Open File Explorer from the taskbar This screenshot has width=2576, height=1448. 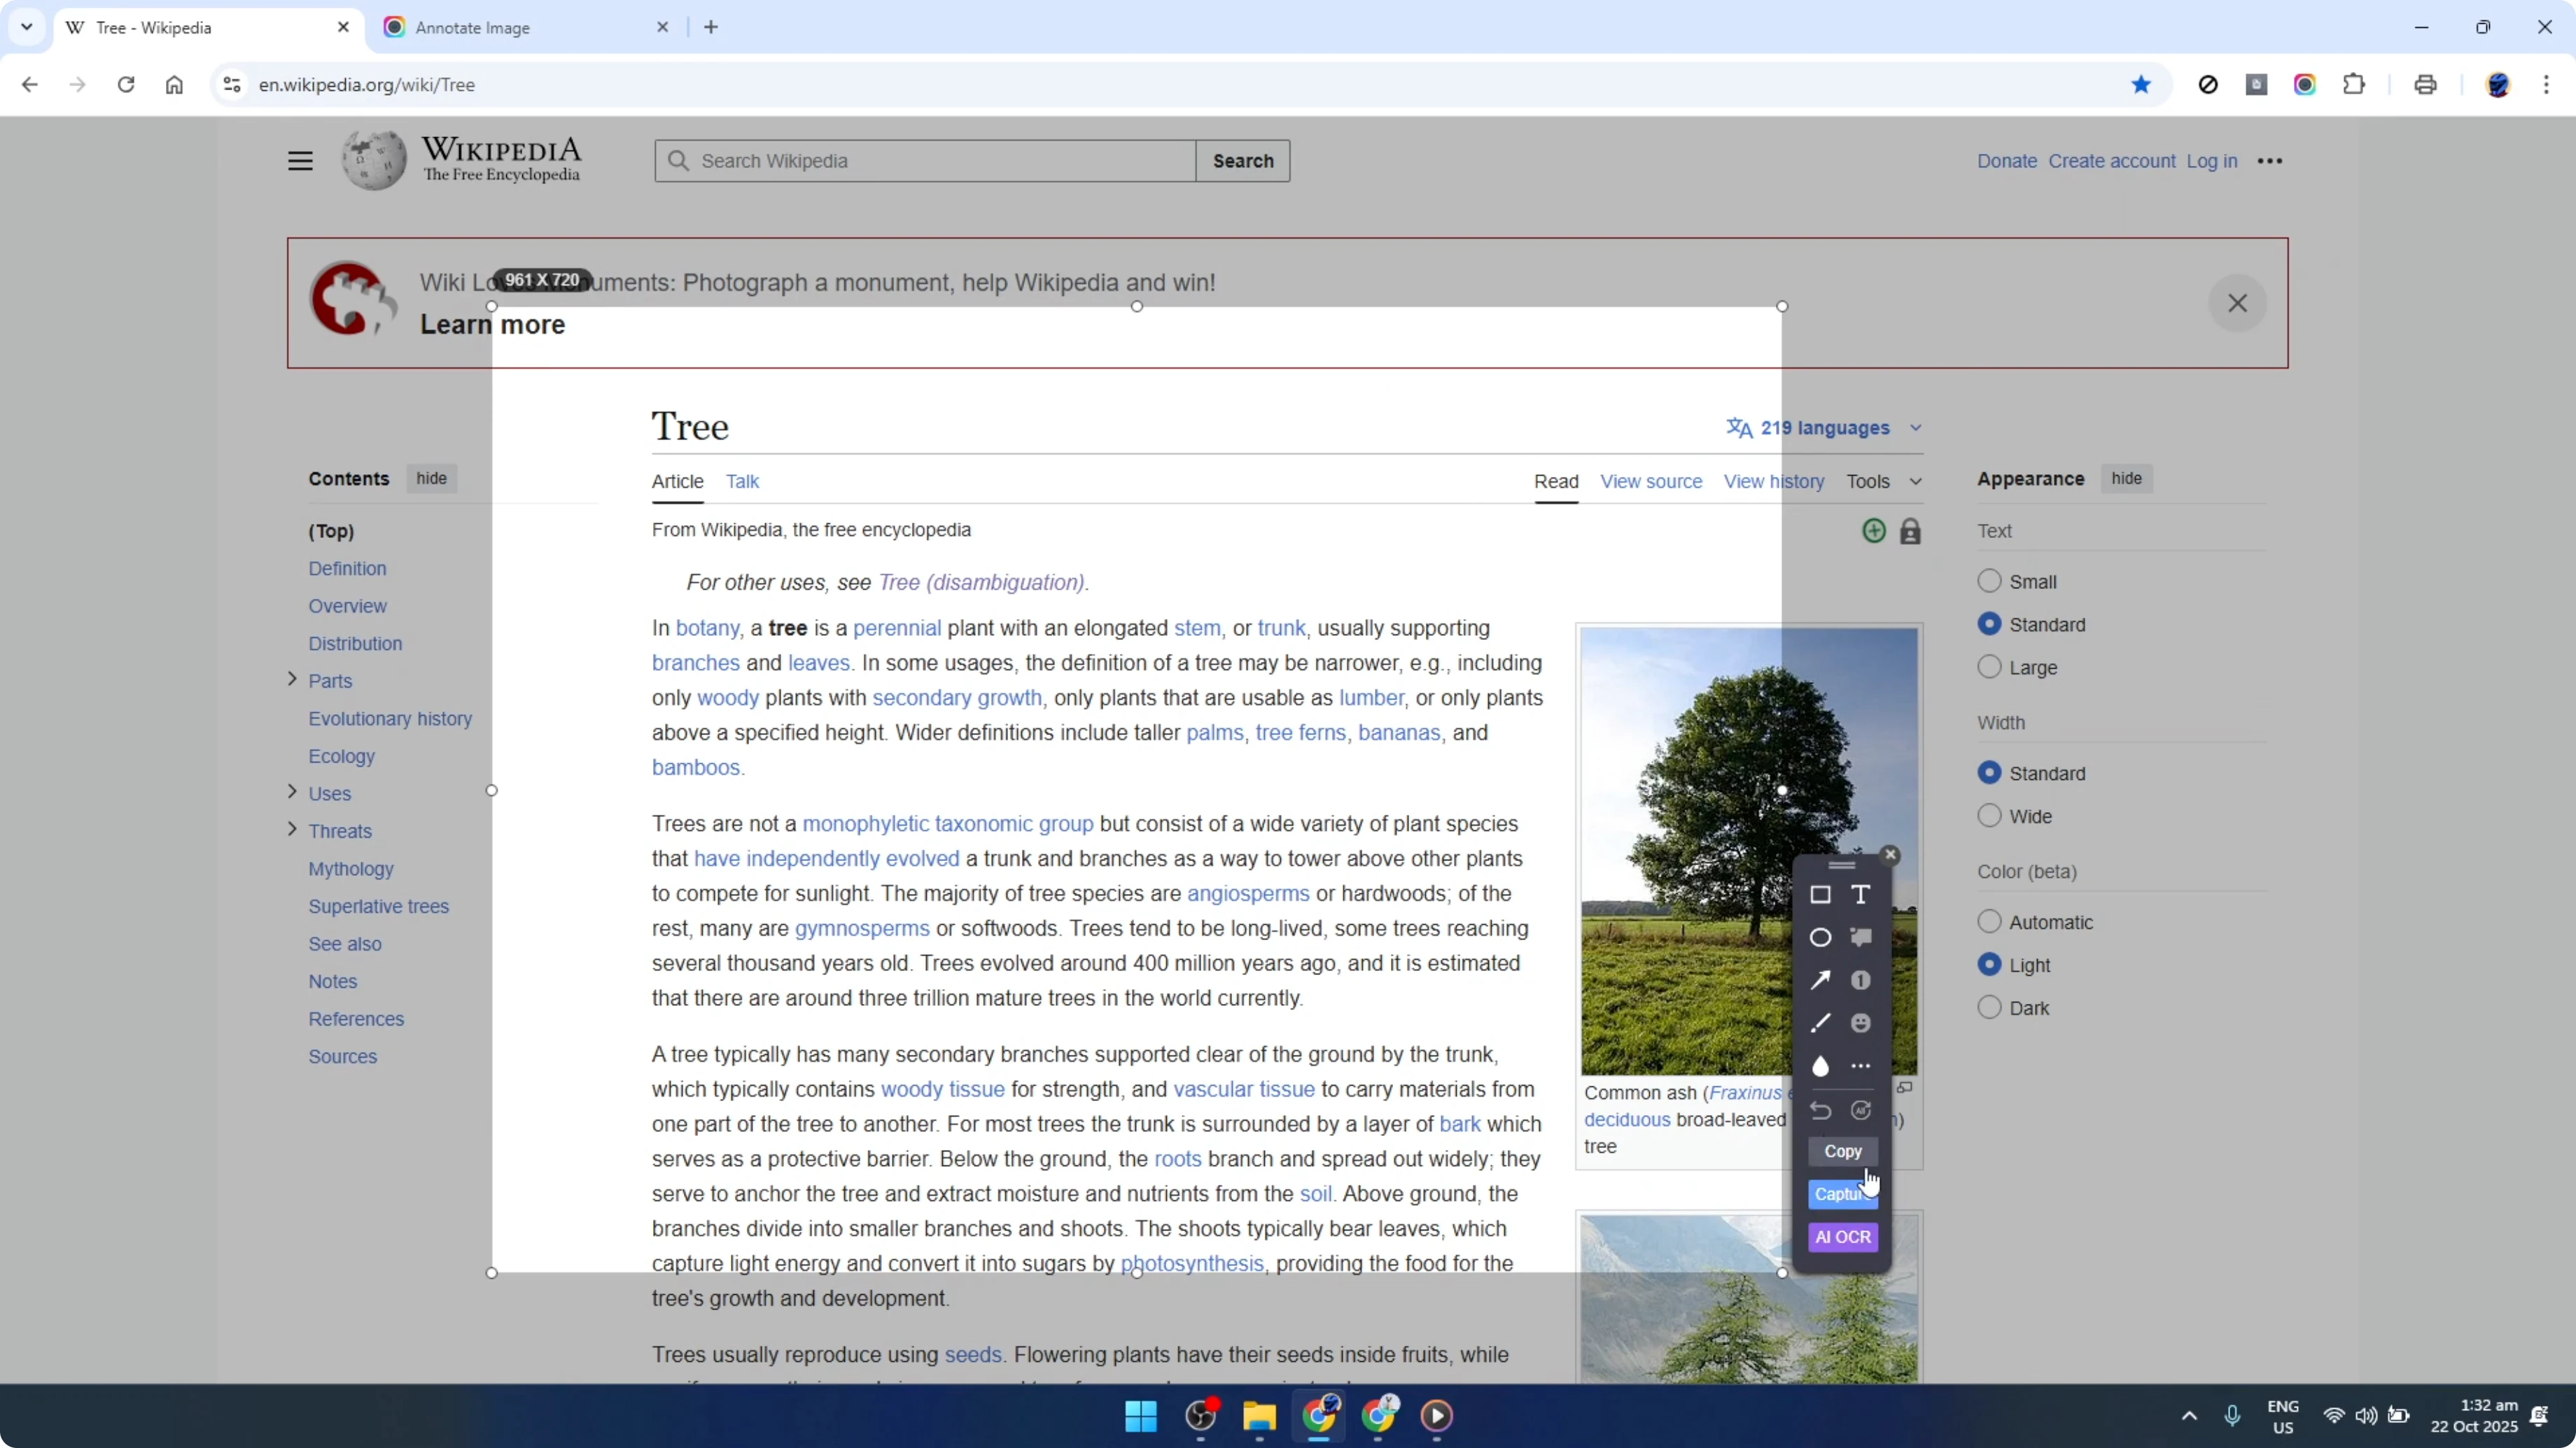point(1259,1417)
